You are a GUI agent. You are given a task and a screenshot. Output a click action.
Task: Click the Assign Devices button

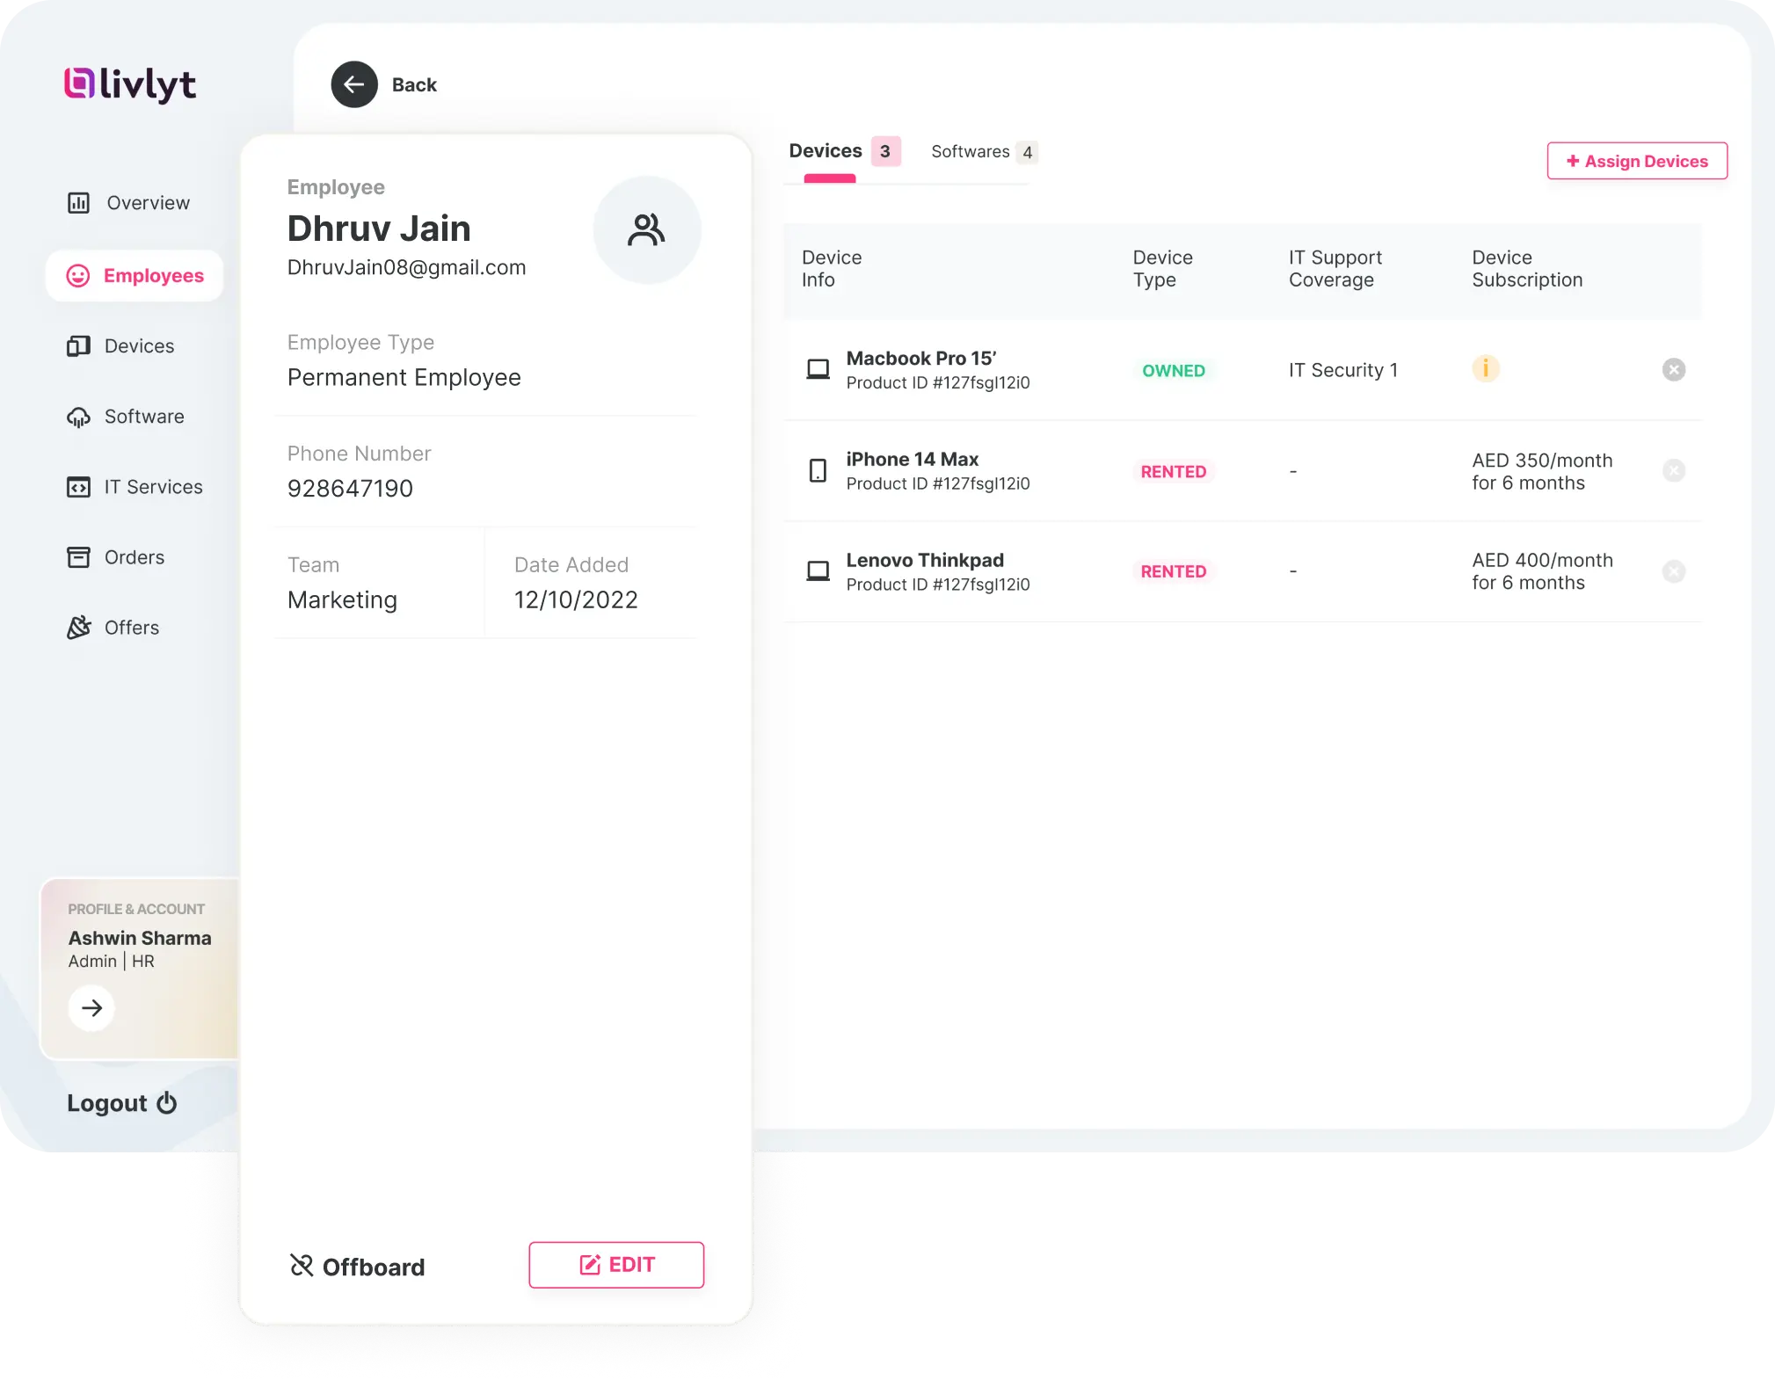[x=1637, y=162]
